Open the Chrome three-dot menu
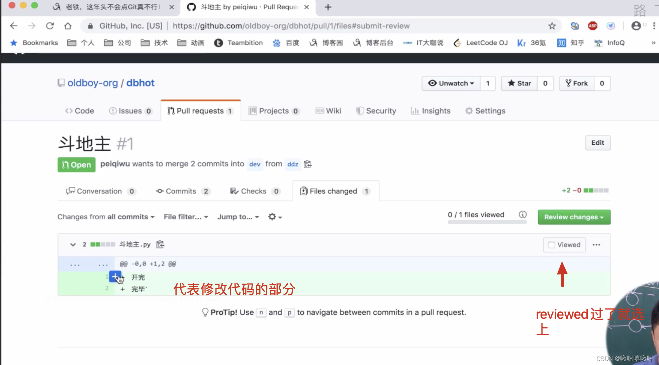Viewport: 659px width, 365px height. pyautogui.click(x=654, y=26)
